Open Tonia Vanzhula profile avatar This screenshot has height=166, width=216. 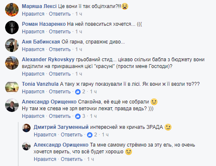pyautogui.click(x=12, y=87)
